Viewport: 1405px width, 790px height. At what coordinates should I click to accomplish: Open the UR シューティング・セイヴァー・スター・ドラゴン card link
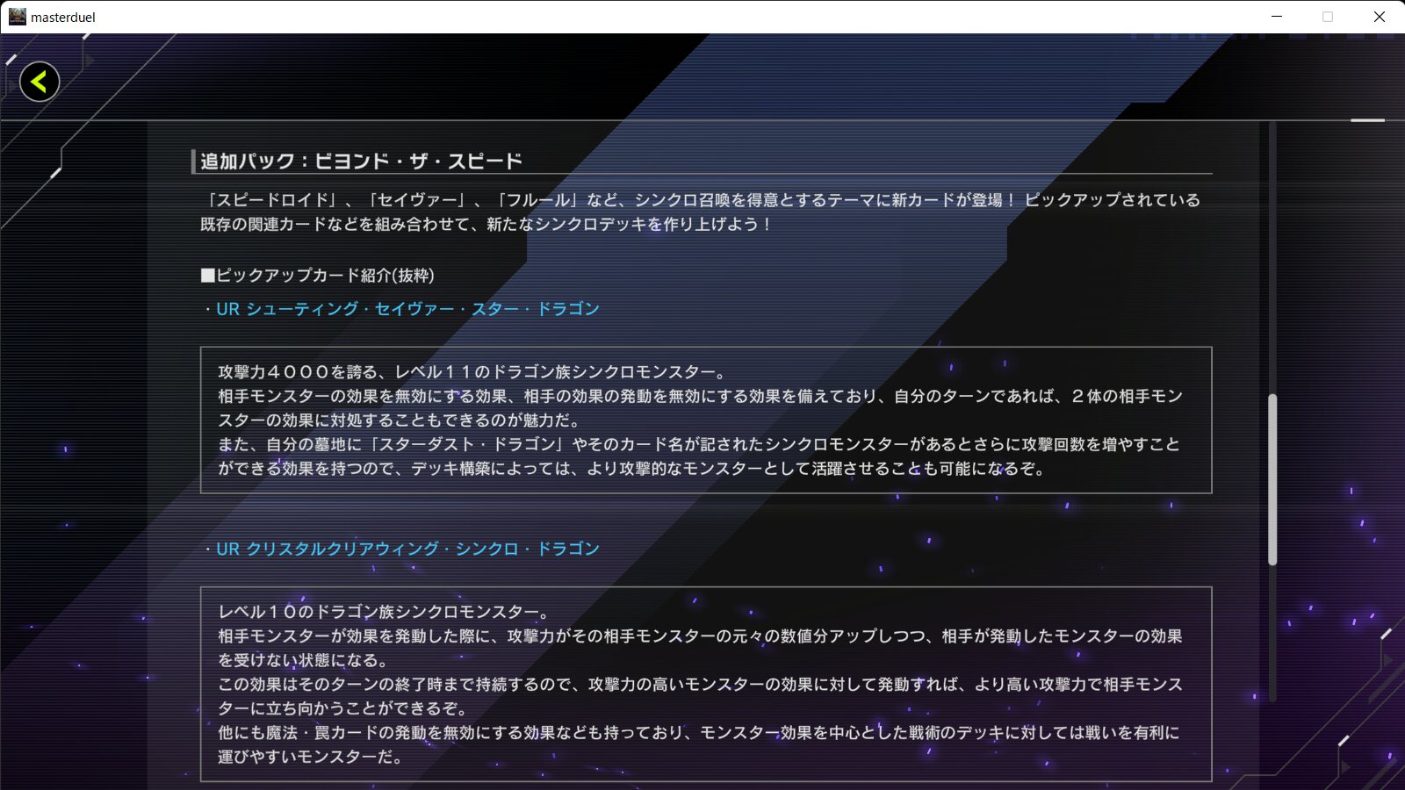coord(407,309)
